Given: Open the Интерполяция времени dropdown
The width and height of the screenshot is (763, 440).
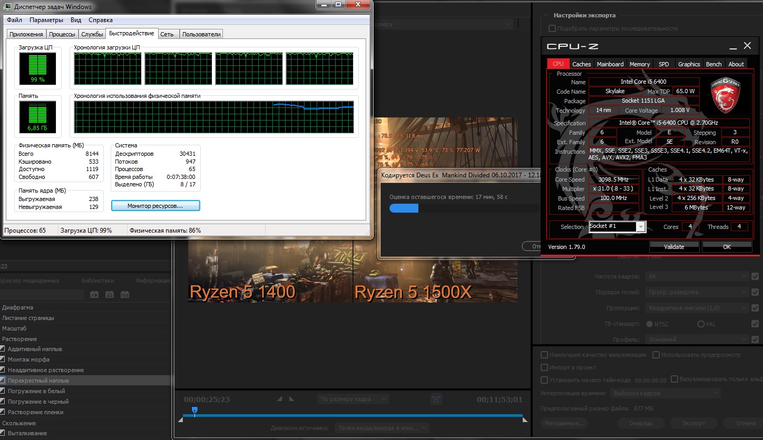Looking at the screenshot, I should (x=666, y=393).
